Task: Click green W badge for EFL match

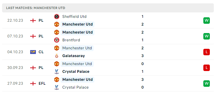Action: tap(206, 83)
